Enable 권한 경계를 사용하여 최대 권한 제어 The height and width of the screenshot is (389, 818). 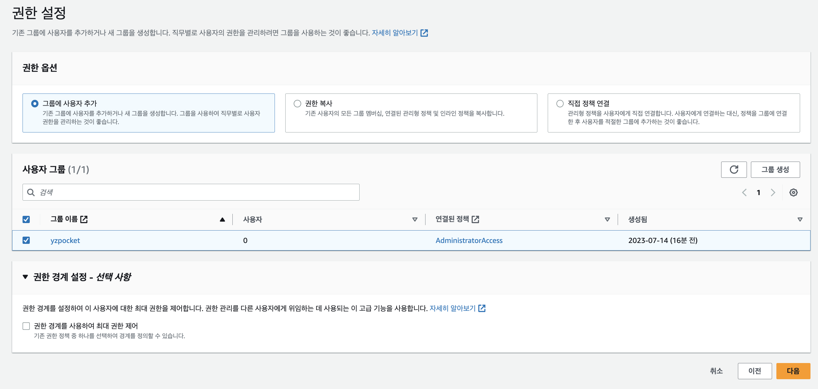click(x=26, y=326)
